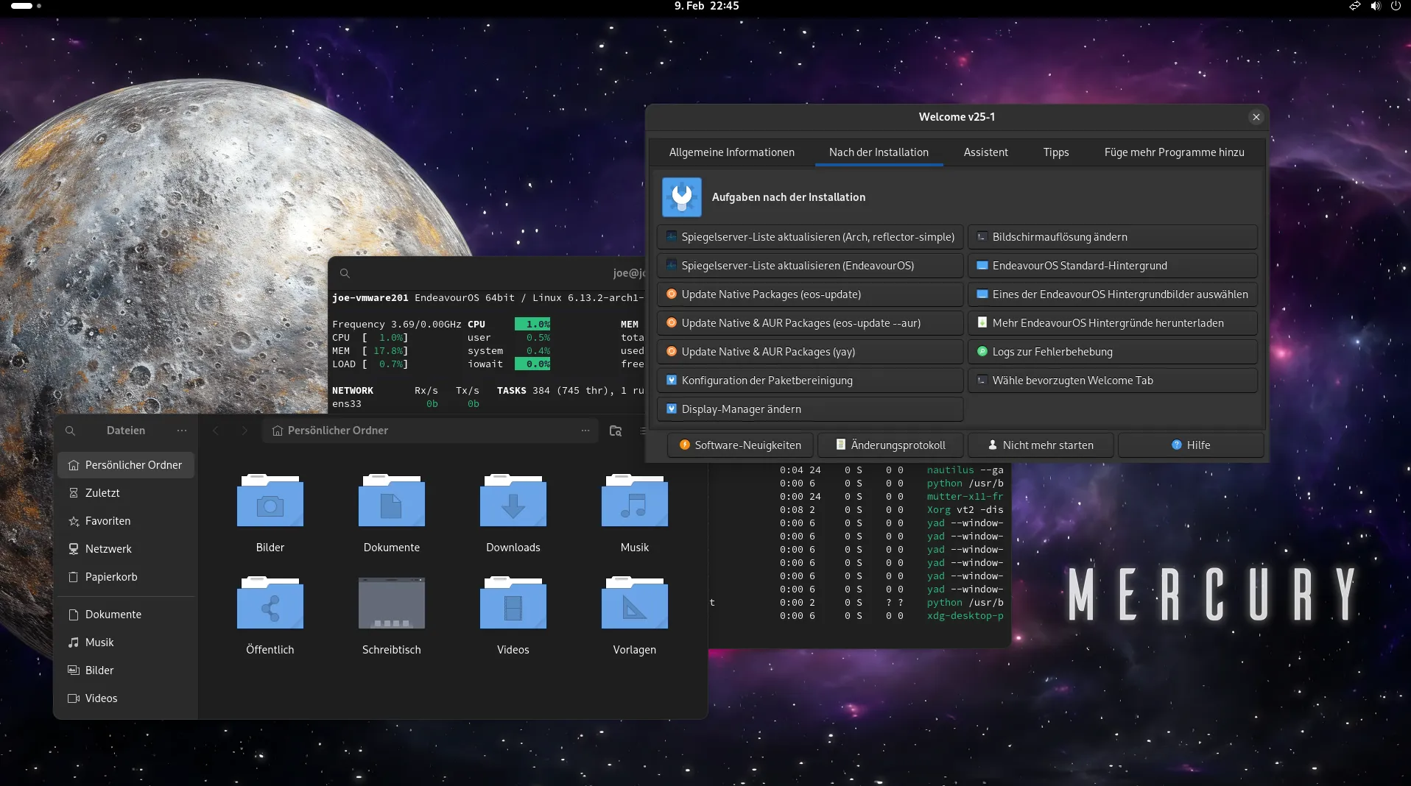This screenshot has width=1411, height=786.
Task: Click Bildschirmauflösung ändern
Action: pyautogui.click(x=1113, y=237)
